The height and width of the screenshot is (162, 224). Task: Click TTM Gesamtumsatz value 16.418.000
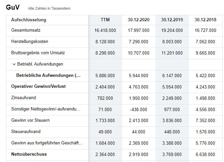point(105,31)
